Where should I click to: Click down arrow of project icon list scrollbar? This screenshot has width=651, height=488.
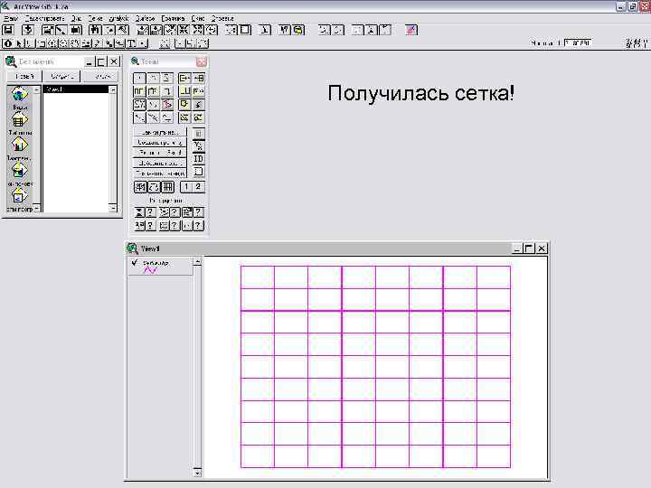coord(36,208)
